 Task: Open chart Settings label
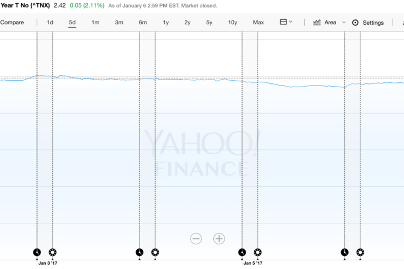pyautogui.click(x=373, y=23)
